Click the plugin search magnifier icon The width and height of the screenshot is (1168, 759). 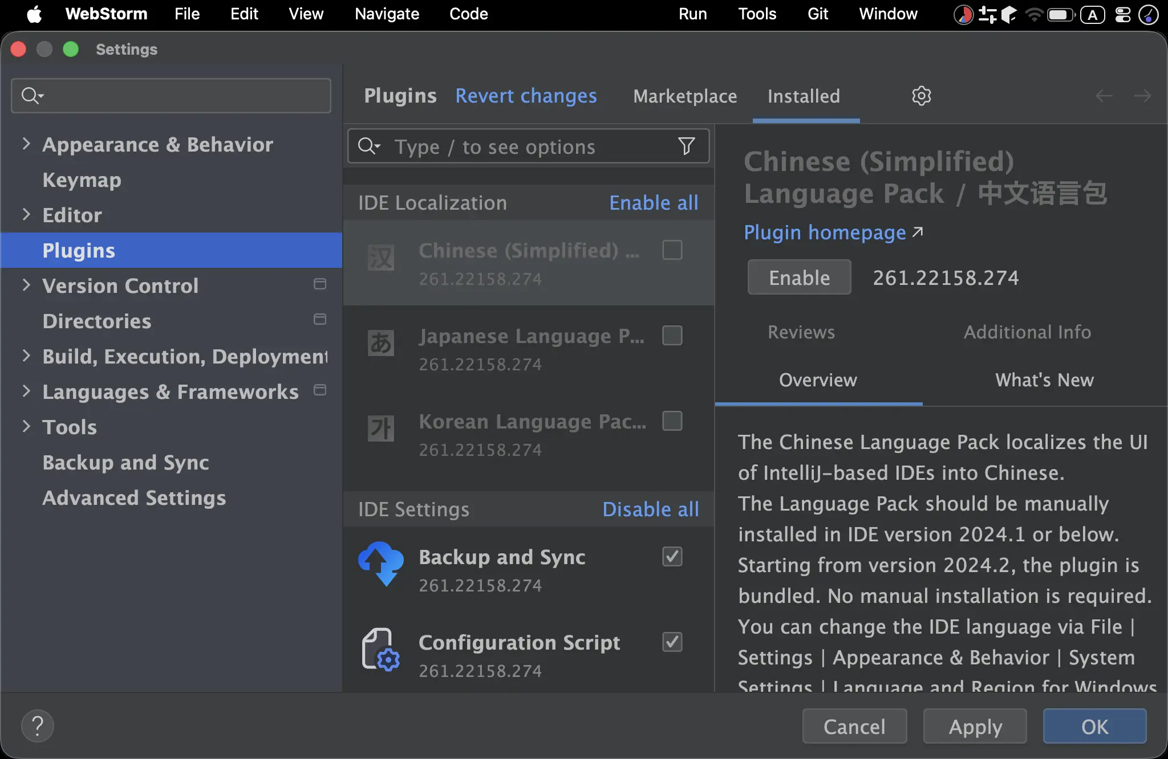coord(369,146)
